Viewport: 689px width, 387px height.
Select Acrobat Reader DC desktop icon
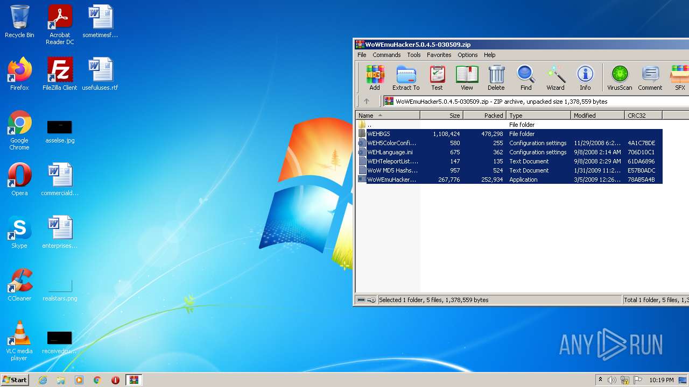(x=60, y=25)
